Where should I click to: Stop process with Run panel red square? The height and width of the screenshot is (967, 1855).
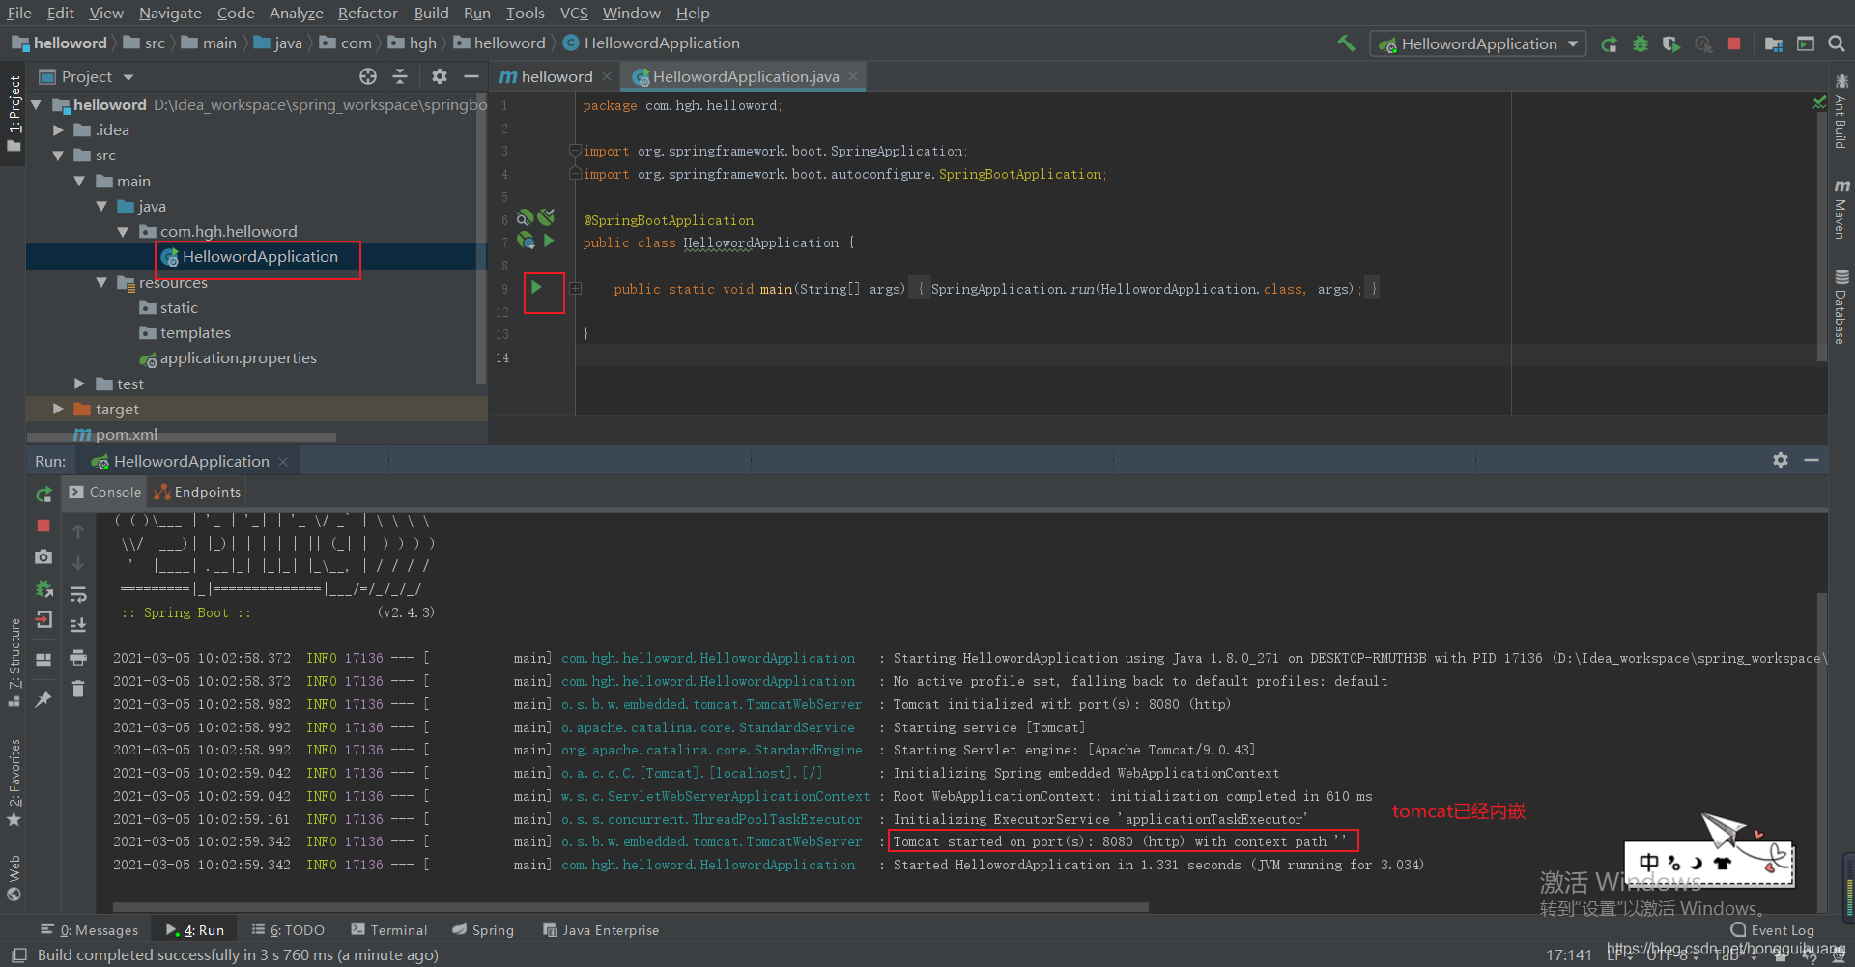tap(43, 526)
